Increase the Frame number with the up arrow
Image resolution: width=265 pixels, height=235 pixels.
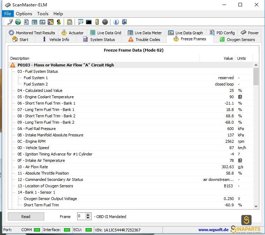pyautogui.click(x=88, y=215)
